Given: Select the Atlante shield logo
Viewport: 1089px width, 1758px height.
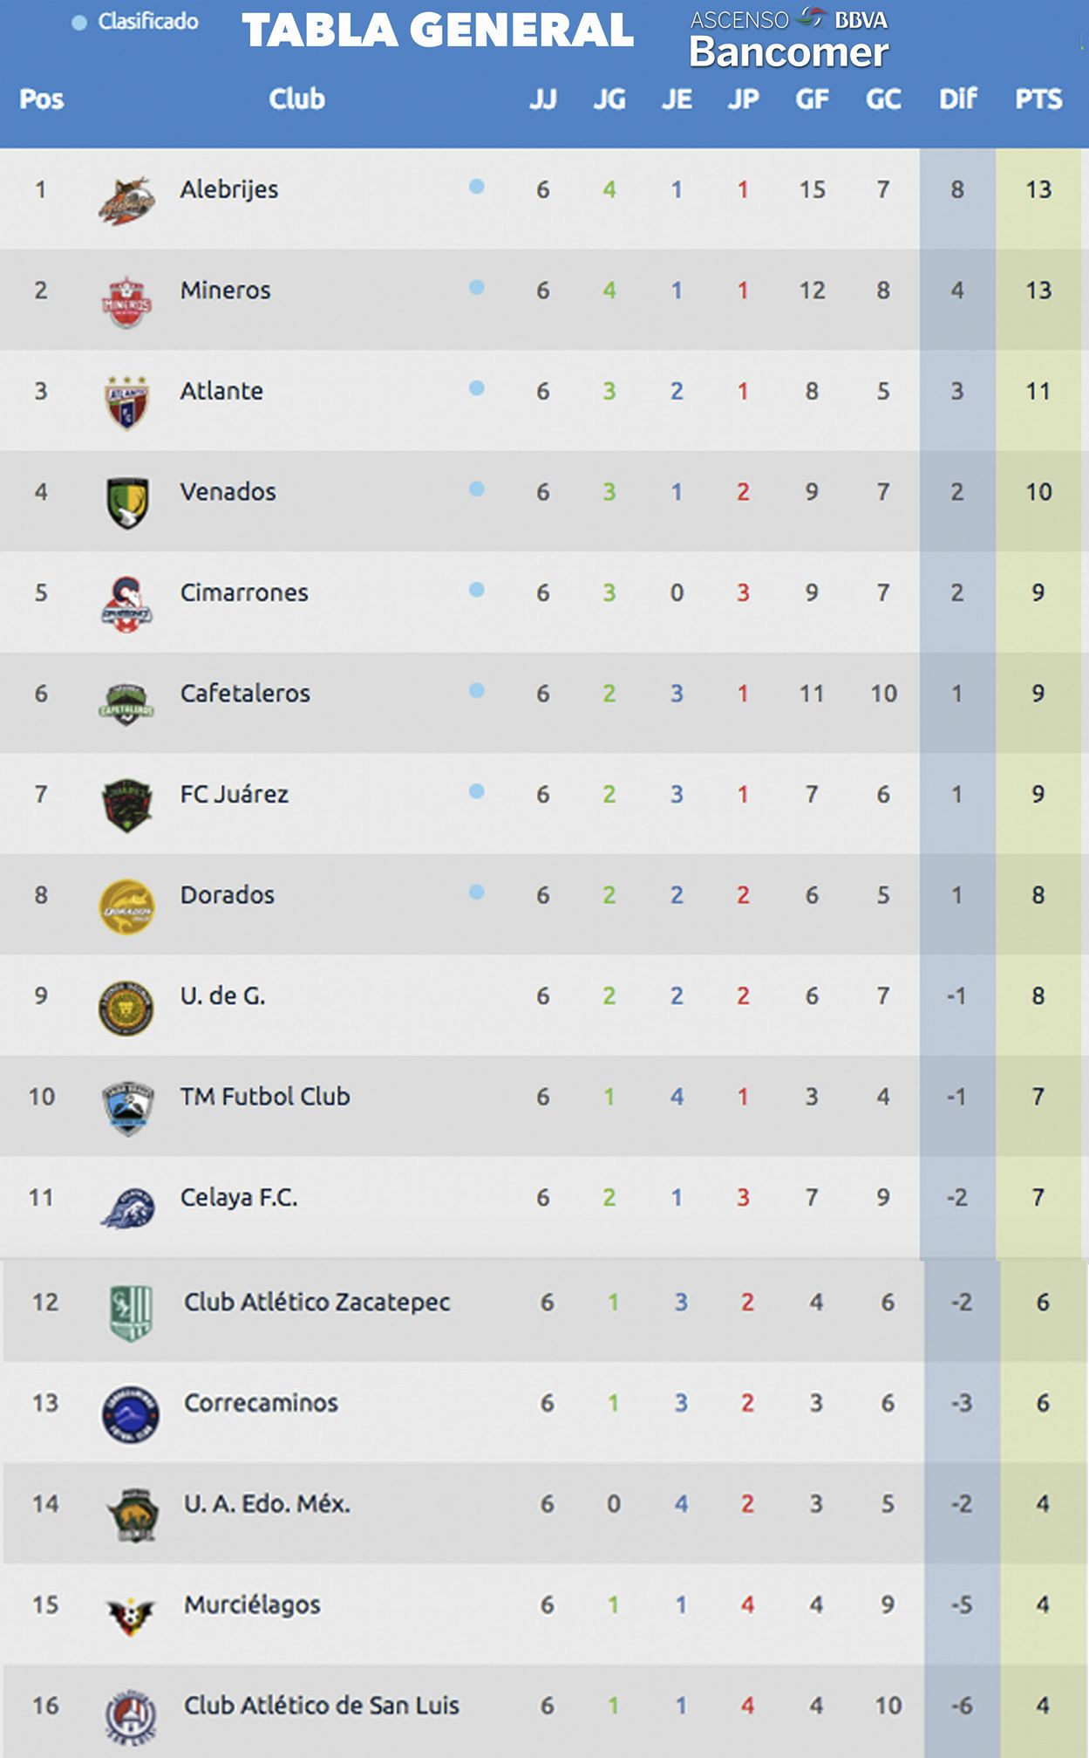Looking at the screenshot, I should pos(126,403).
